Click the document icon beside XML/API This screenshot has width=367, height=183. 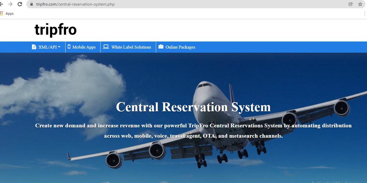coord(33,47)
